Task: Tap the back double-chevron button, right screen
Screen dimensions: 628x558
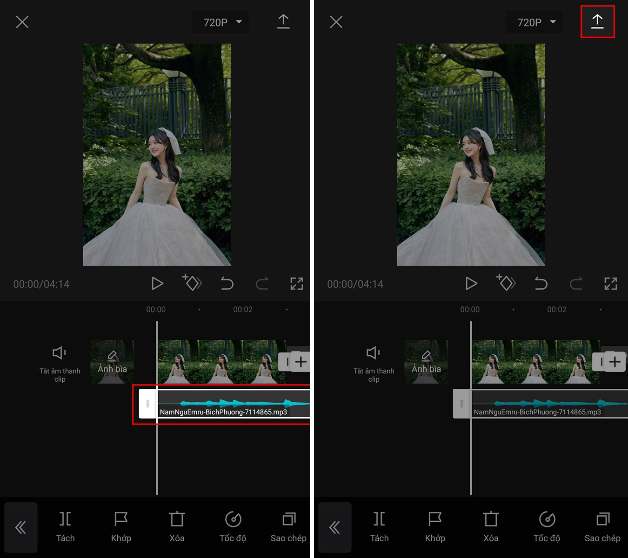Action: [335, 527]
